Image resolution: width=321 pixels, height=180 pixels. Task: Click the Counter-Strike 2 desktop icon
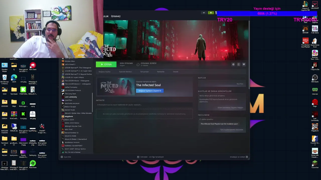coord(315,141)
